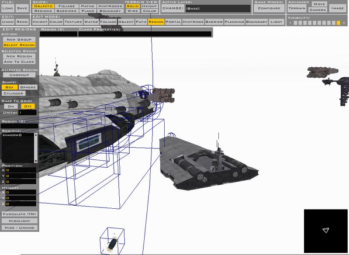Set terrain view to Height
The image size is (349, 255).
pyautogui.click(x=149, y=6)
